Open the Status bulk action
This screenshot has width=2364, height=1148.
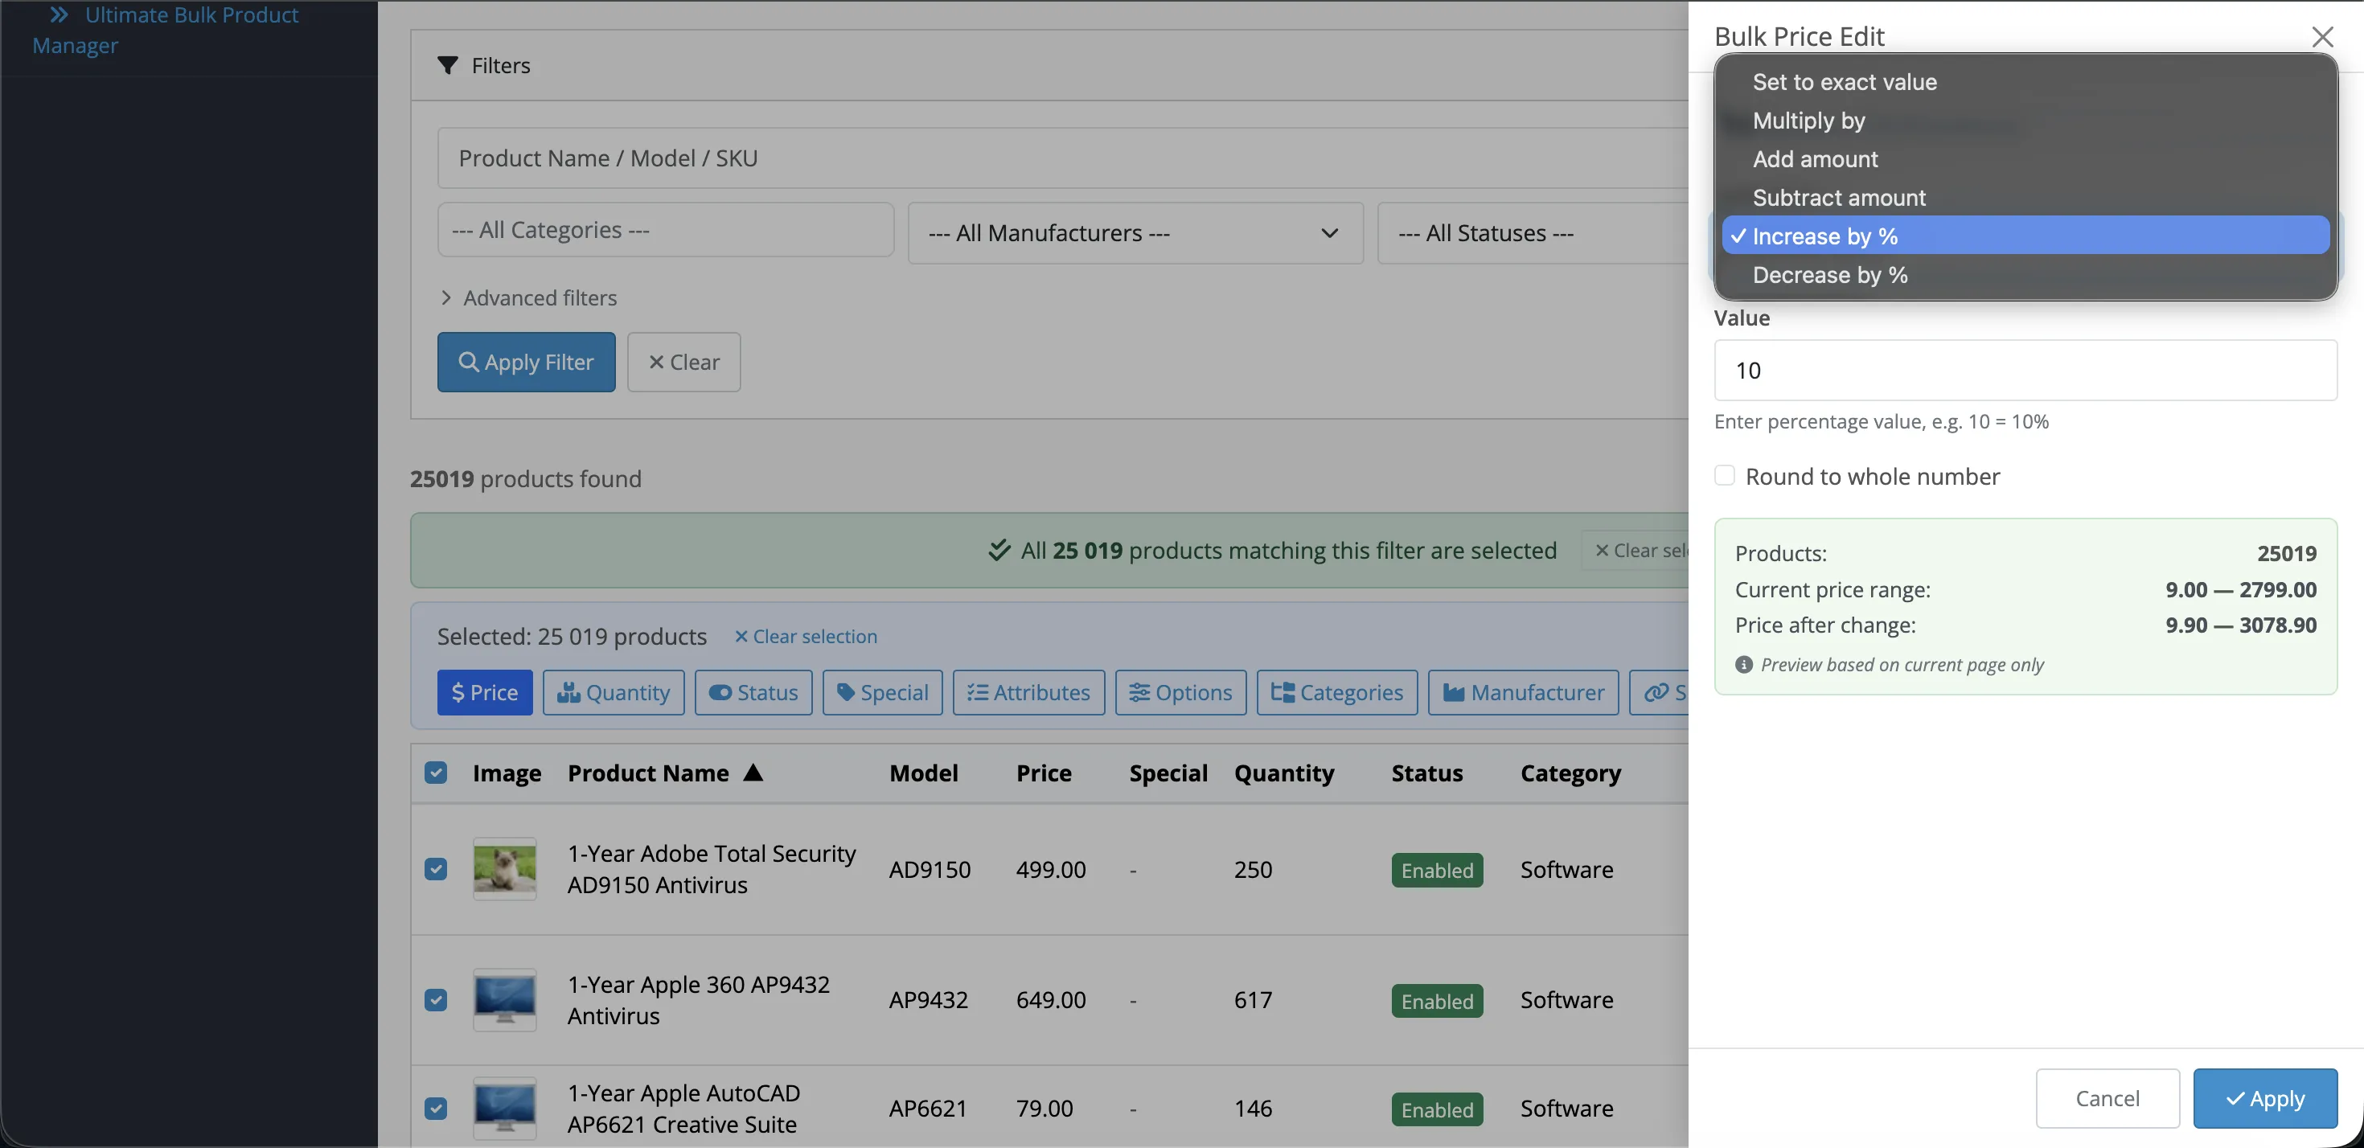click(753, 692)
